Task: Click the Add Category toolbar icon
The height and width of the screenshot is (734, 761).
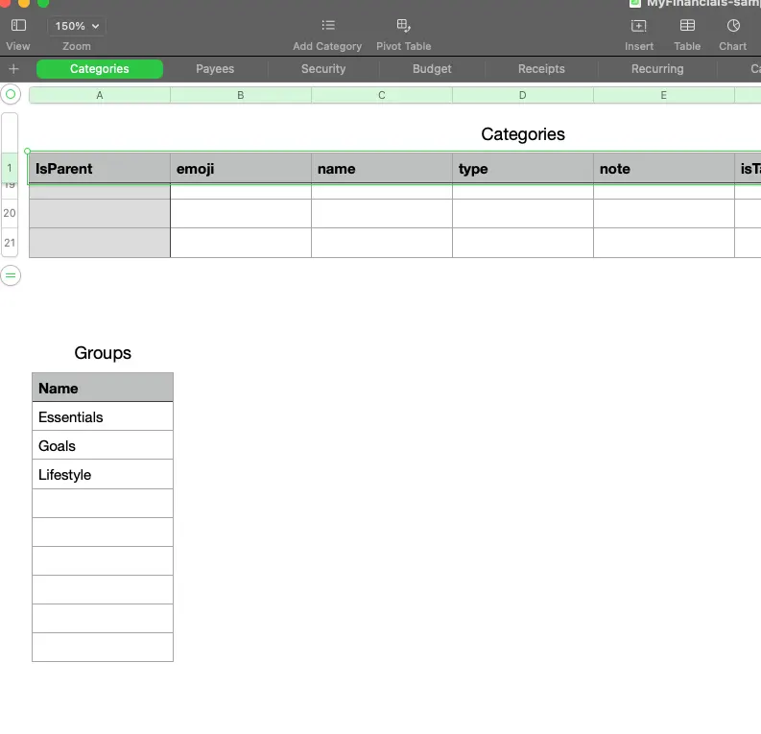Action: (x=327, y=26)
